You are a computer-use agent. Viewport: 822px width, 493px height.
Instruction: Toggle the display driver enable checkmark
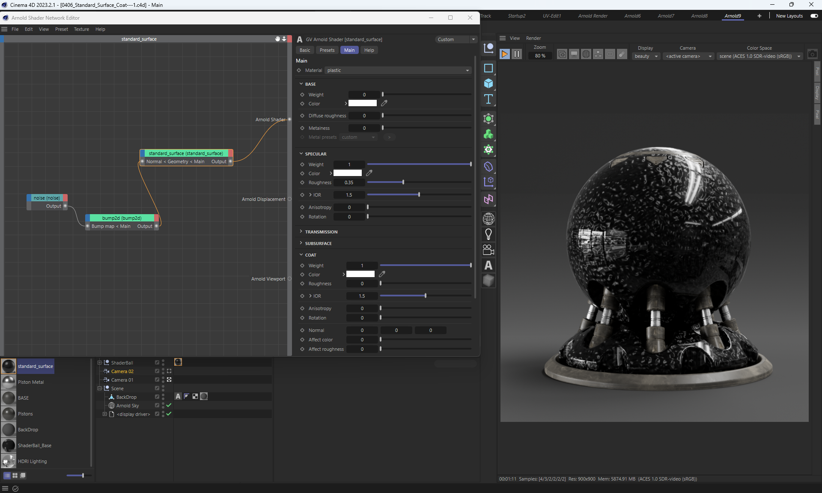(169, 414)
